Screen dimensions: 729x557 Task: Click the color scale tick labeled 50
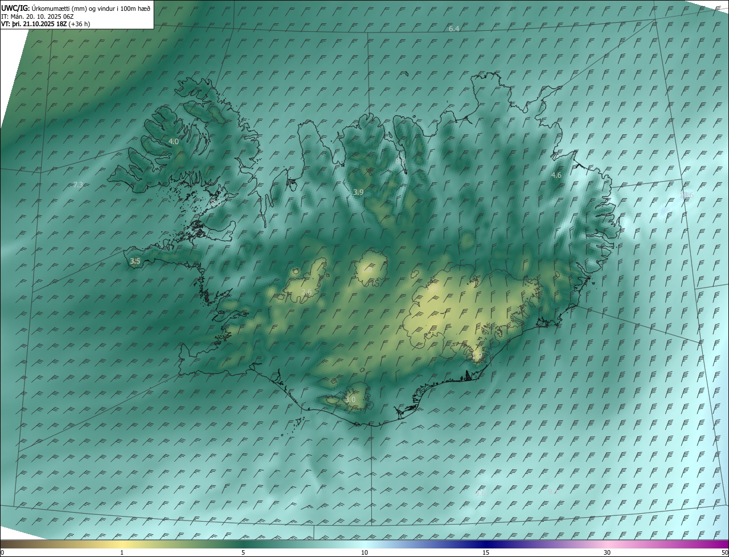[724, 553]
